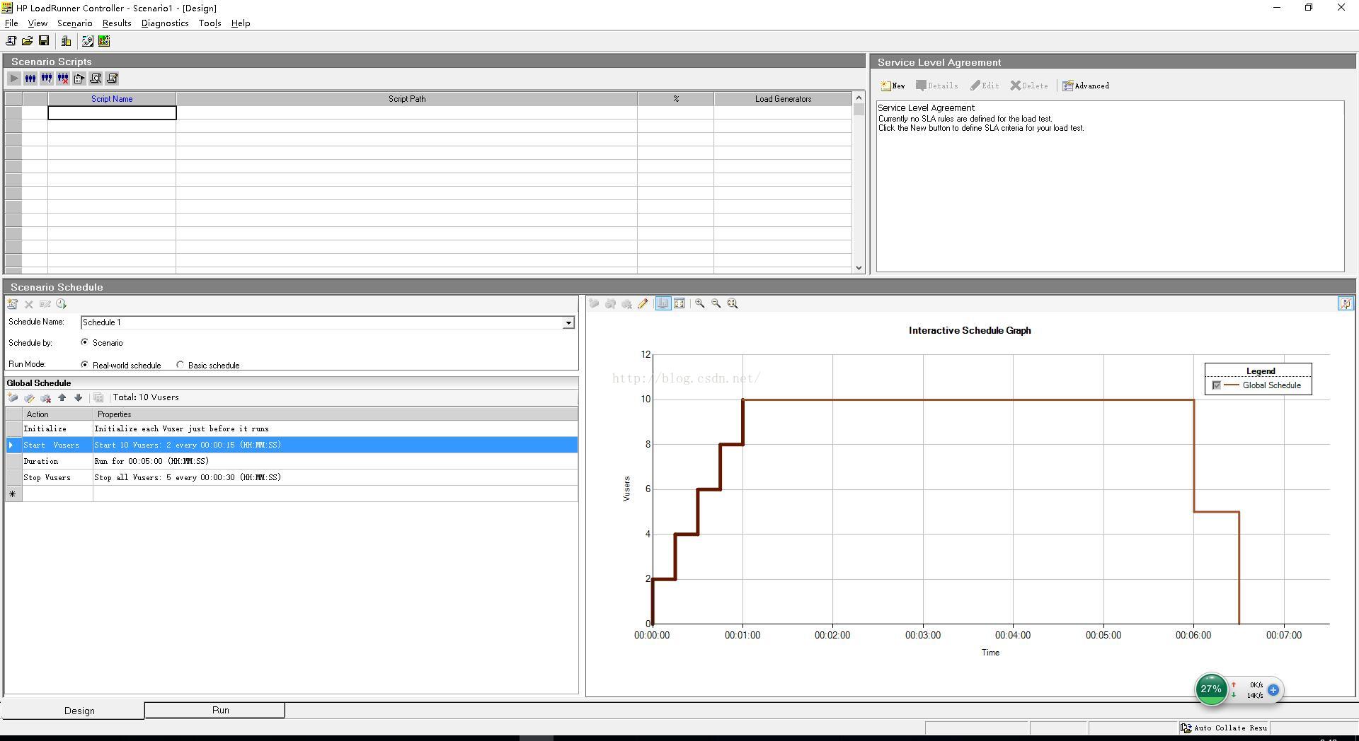This screenshot has width=1359, height=741.
Task: Select the Stop Vusers action row
Action: coord(292,477)
